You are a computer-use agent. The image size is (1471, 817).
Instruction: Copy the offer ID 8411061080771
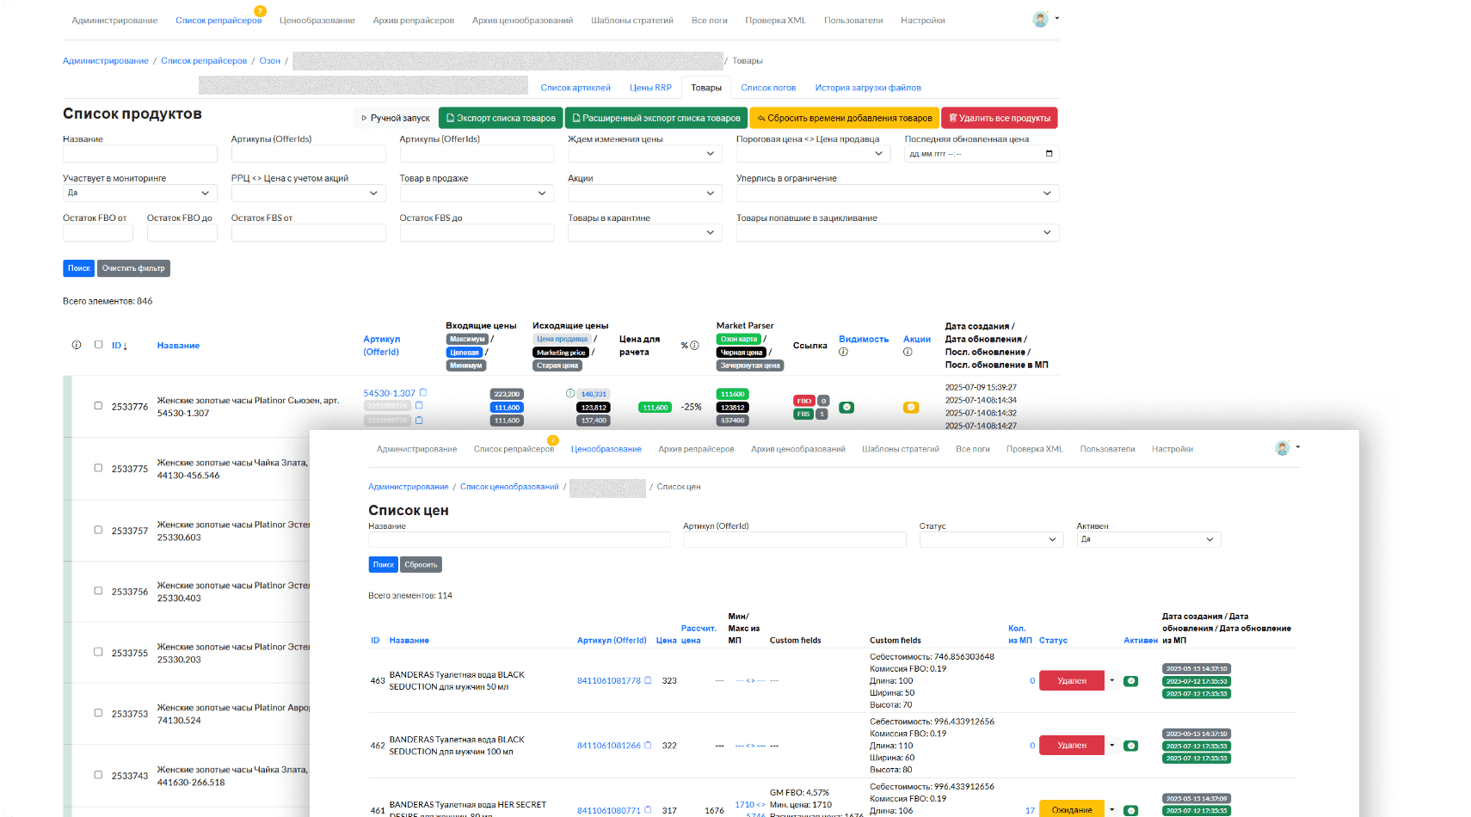point(648,810)
